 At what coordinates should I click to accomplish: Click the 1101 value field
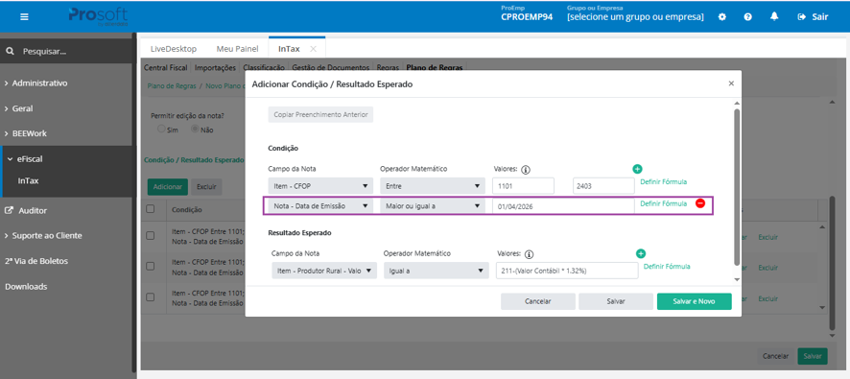click(x=523, y=186)
